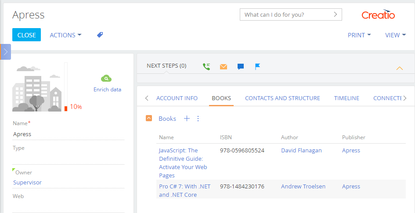Open the View dropdown
Viewport: 415px width, 213px height.
click(395, 35)
